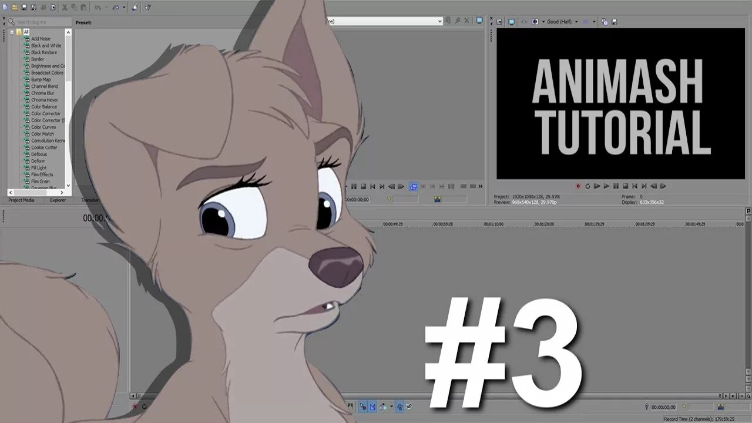Viewport: 752px width, 423px height.
Task: Go to Start in preview transport
Action: pyautogui.click(x=634, y=186)
